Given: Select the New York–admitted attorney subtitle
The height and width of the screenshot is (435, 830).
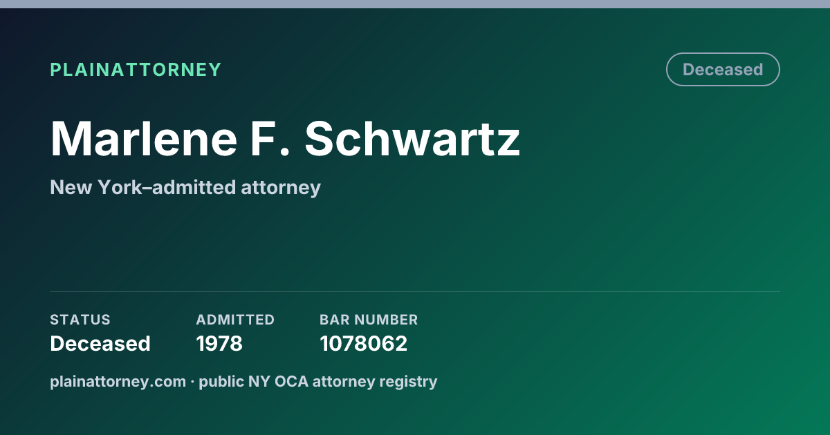Looking at the screenshot, I should (185, 187).
